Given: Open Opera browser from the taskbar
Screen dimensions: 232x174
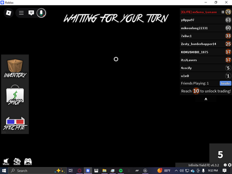Looking at the screenshot, I should 79,171.
